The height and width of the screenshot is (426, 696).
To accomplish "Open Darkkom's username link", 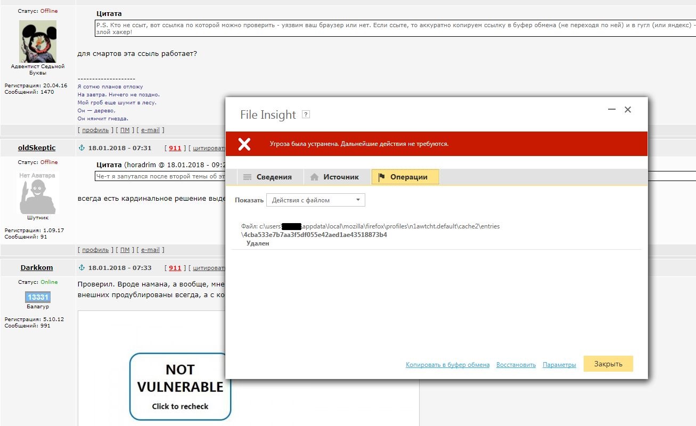I will tap(37, 268).
